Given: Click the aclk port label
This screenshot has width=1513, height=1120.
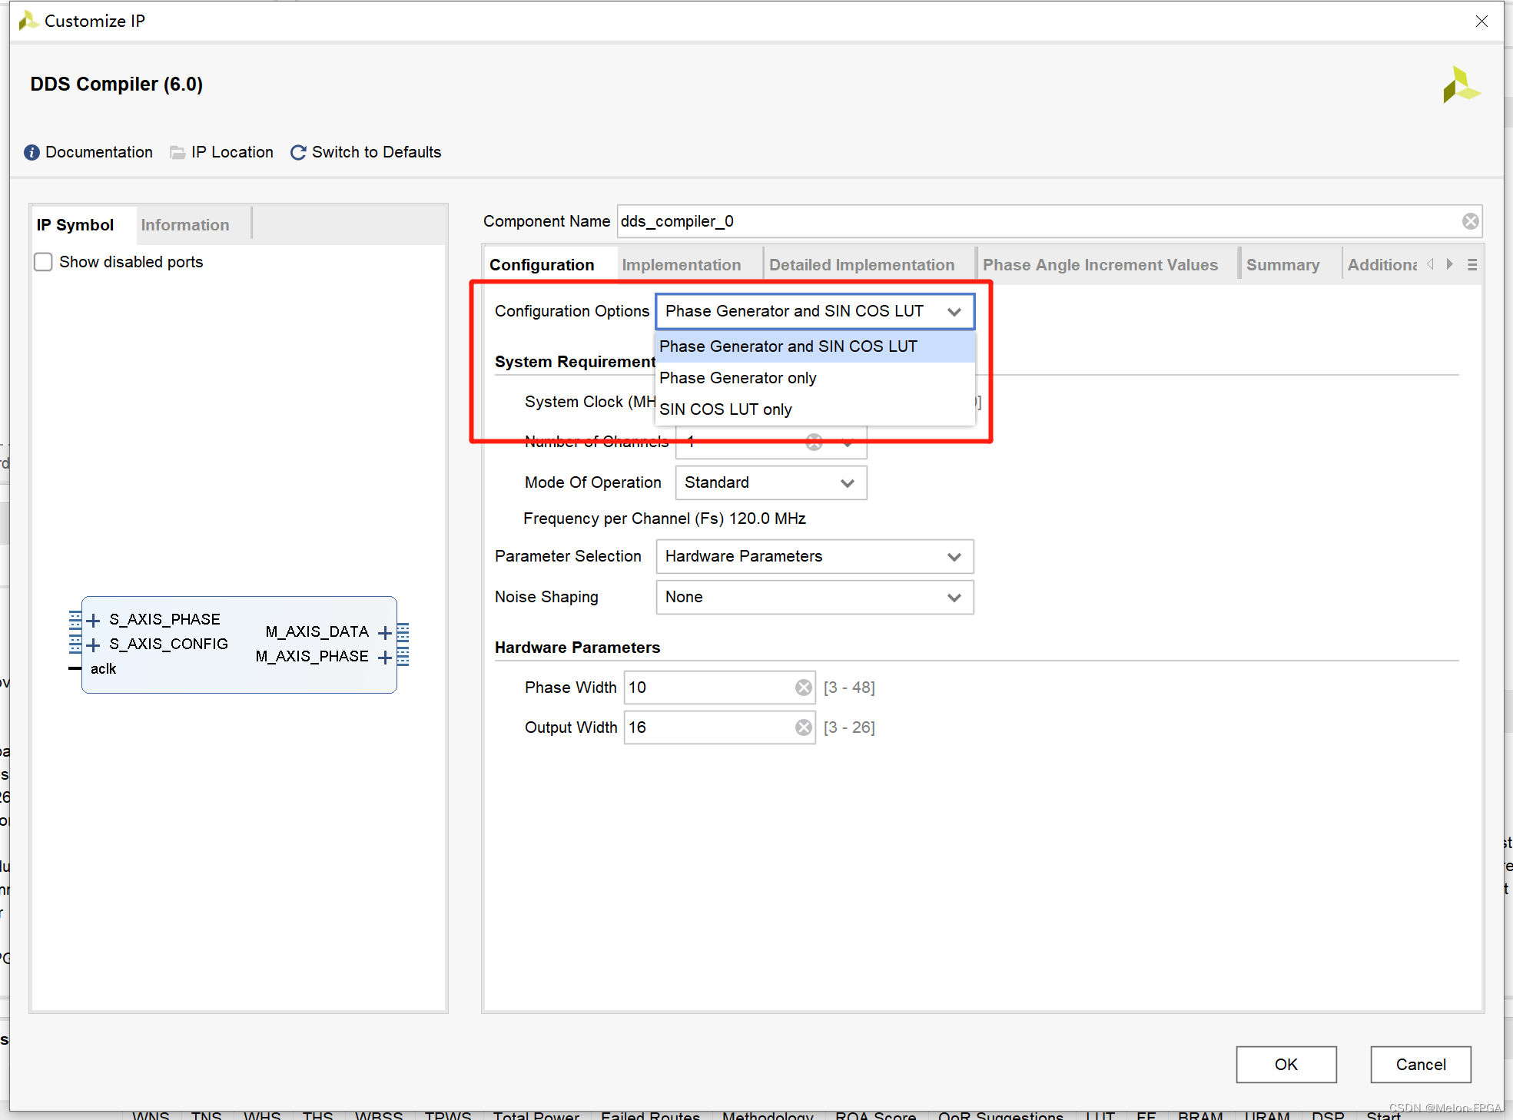Looking at the screenshot, I should [x=104, y=669].
